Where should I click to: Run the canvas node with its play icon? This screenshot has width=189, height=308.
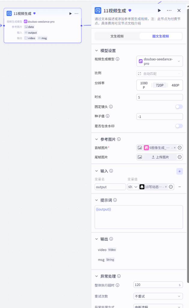pyautogui.click(x=70, y=14)
